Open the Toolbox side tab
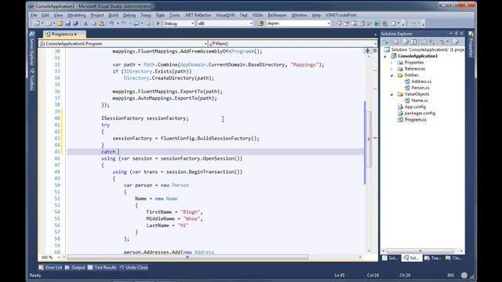The height and width of the screenshot is (282, 502). click(x=31, y=80)
